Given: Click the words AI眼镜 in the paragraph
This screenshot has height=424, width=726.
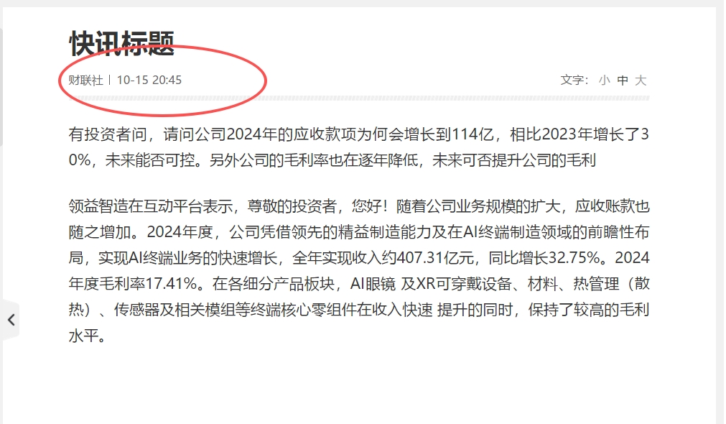Looking at the screenshot, I should (373, 284).
